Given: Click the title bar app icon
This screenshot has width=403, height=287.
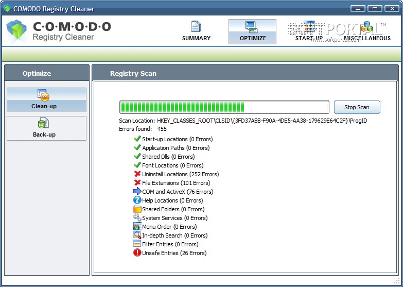Looking at the screenshot, I should coord(7,8).
